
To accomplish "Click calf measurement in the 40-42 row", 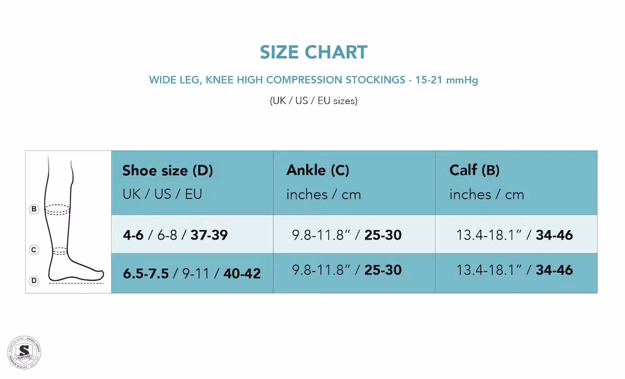I will 514,270.
